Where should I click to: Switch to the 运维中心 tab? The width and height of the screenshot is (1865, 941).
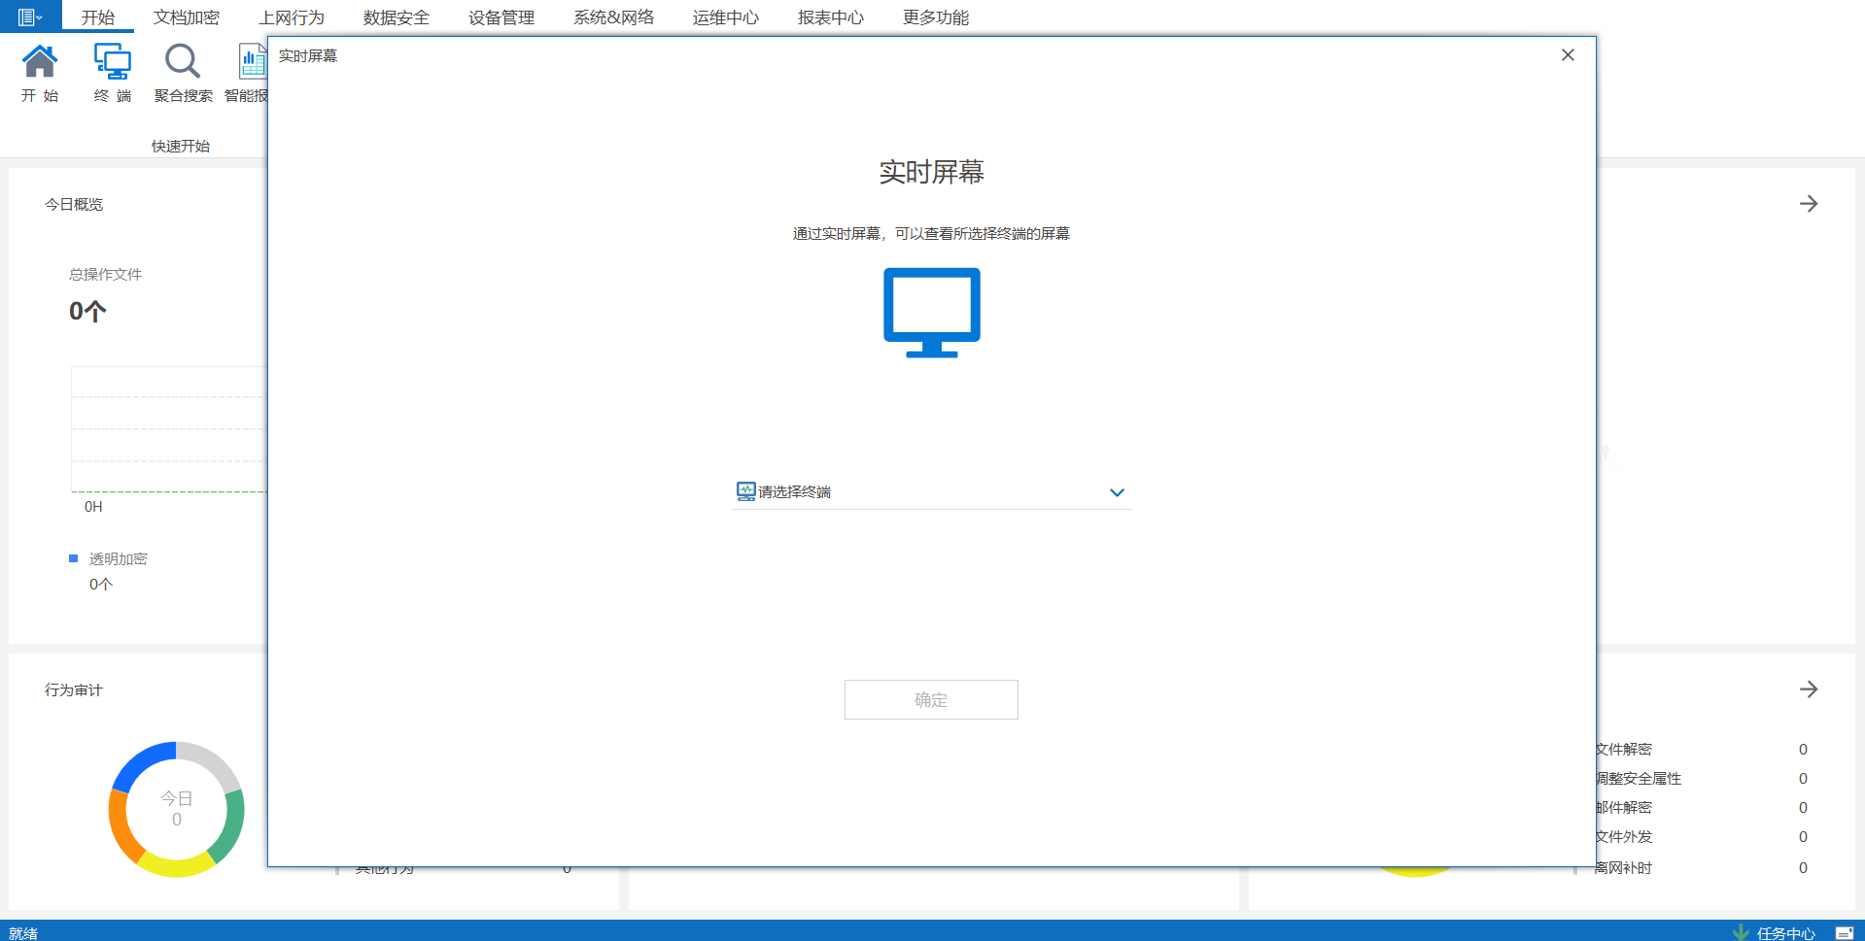tap(726, 17)
